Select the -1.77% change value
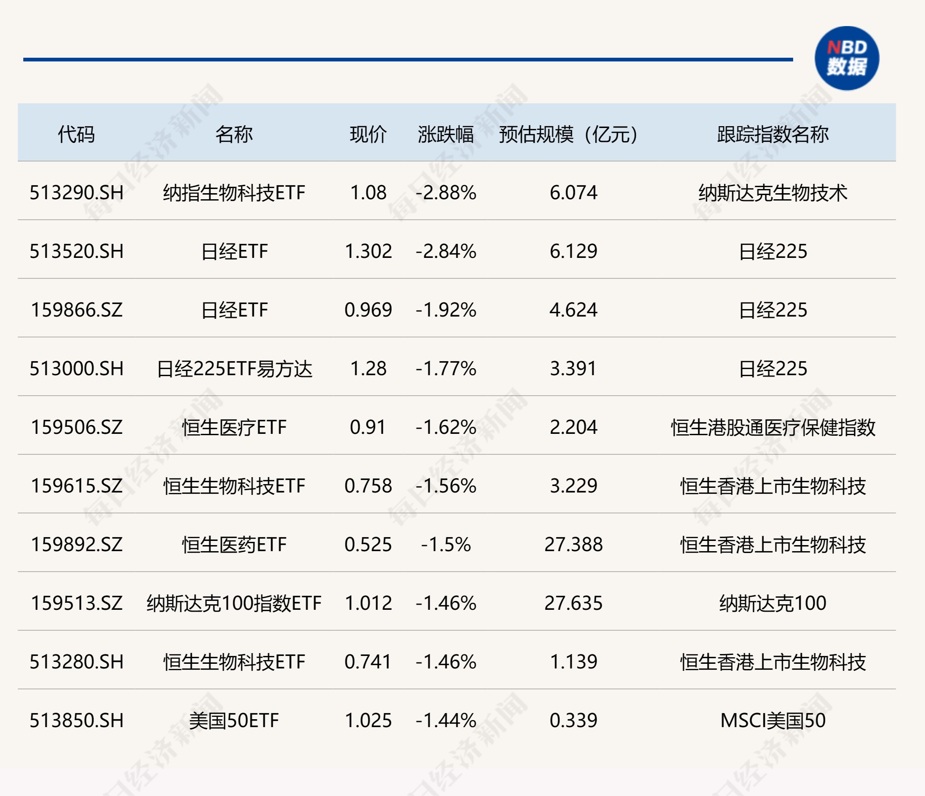The image size is (925, 796). (x=446, y=369)
